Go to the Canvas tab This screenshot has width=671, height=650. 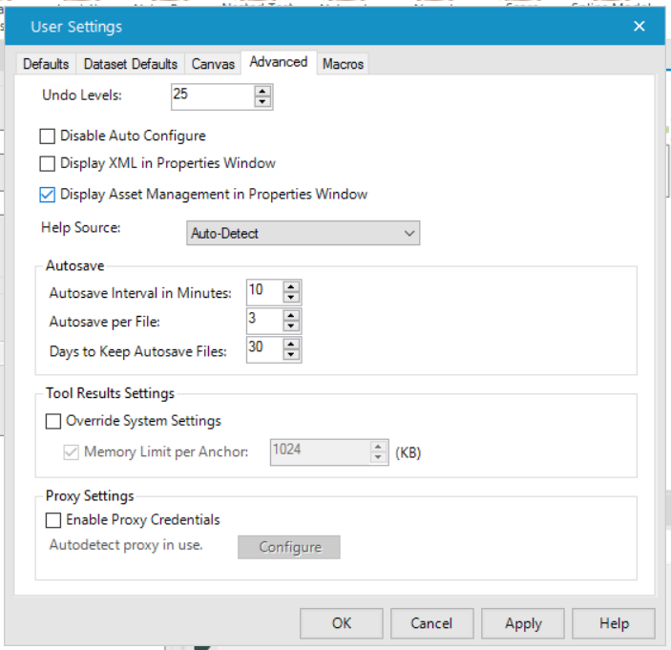pyautogui.click(x=213, y=64)
